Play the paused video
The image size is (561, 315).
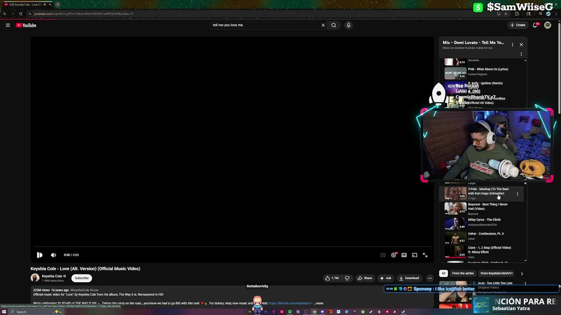coord(39,255)
